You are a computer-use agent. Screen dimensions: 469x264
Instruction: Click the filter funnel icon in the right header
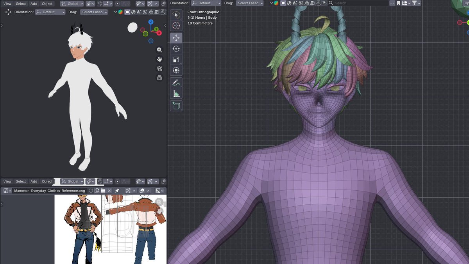pyautogui.click(x=415, y=3)
